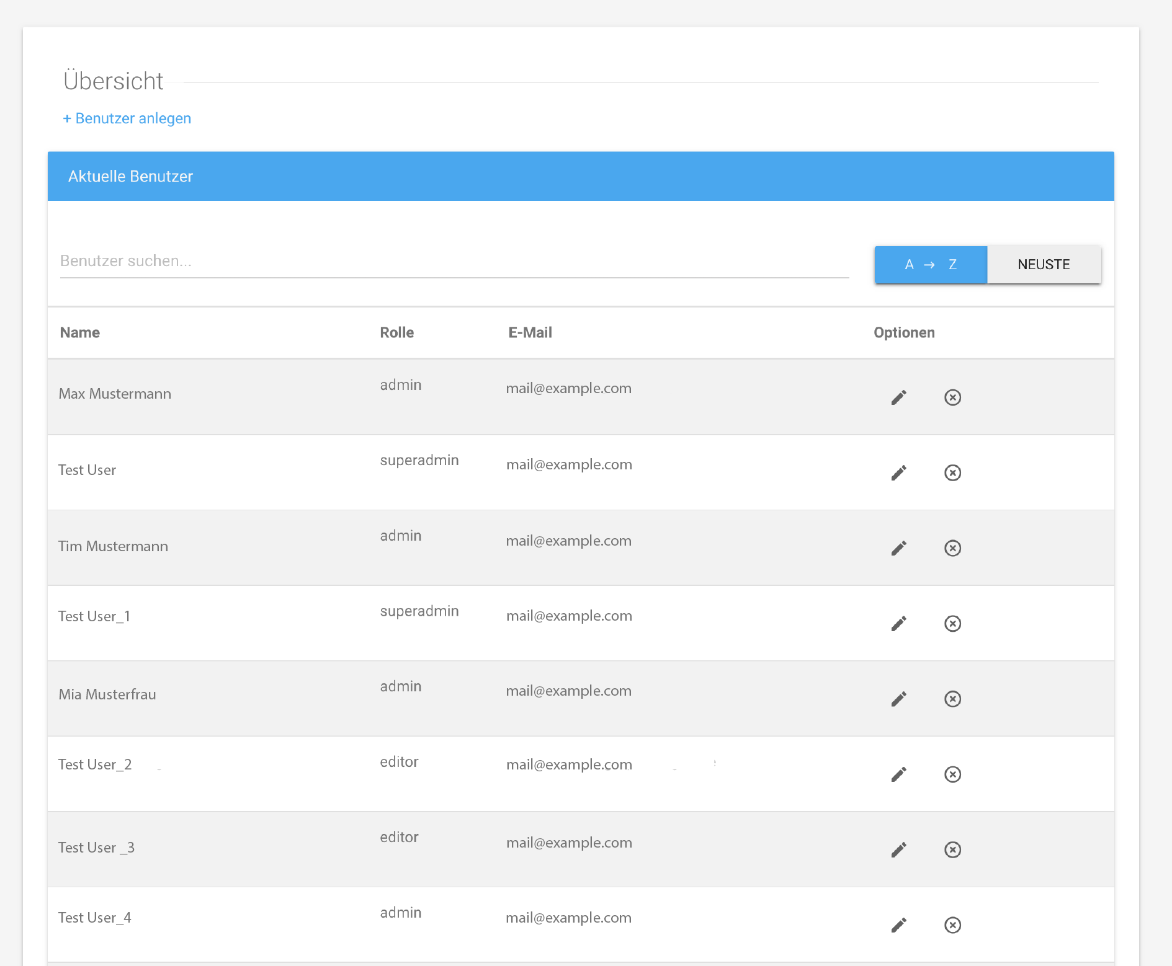Image resolution: width=1172 pixels, height=966 pixels.
Task: Click admin role of Tim Mustermann
Action: (401, 536)
